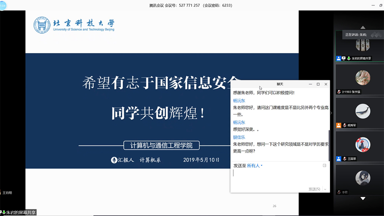This screenshot has width=384, height=216.
Task: Click the timer badge in the top-left corner
Action: click(x=3, y=5)
